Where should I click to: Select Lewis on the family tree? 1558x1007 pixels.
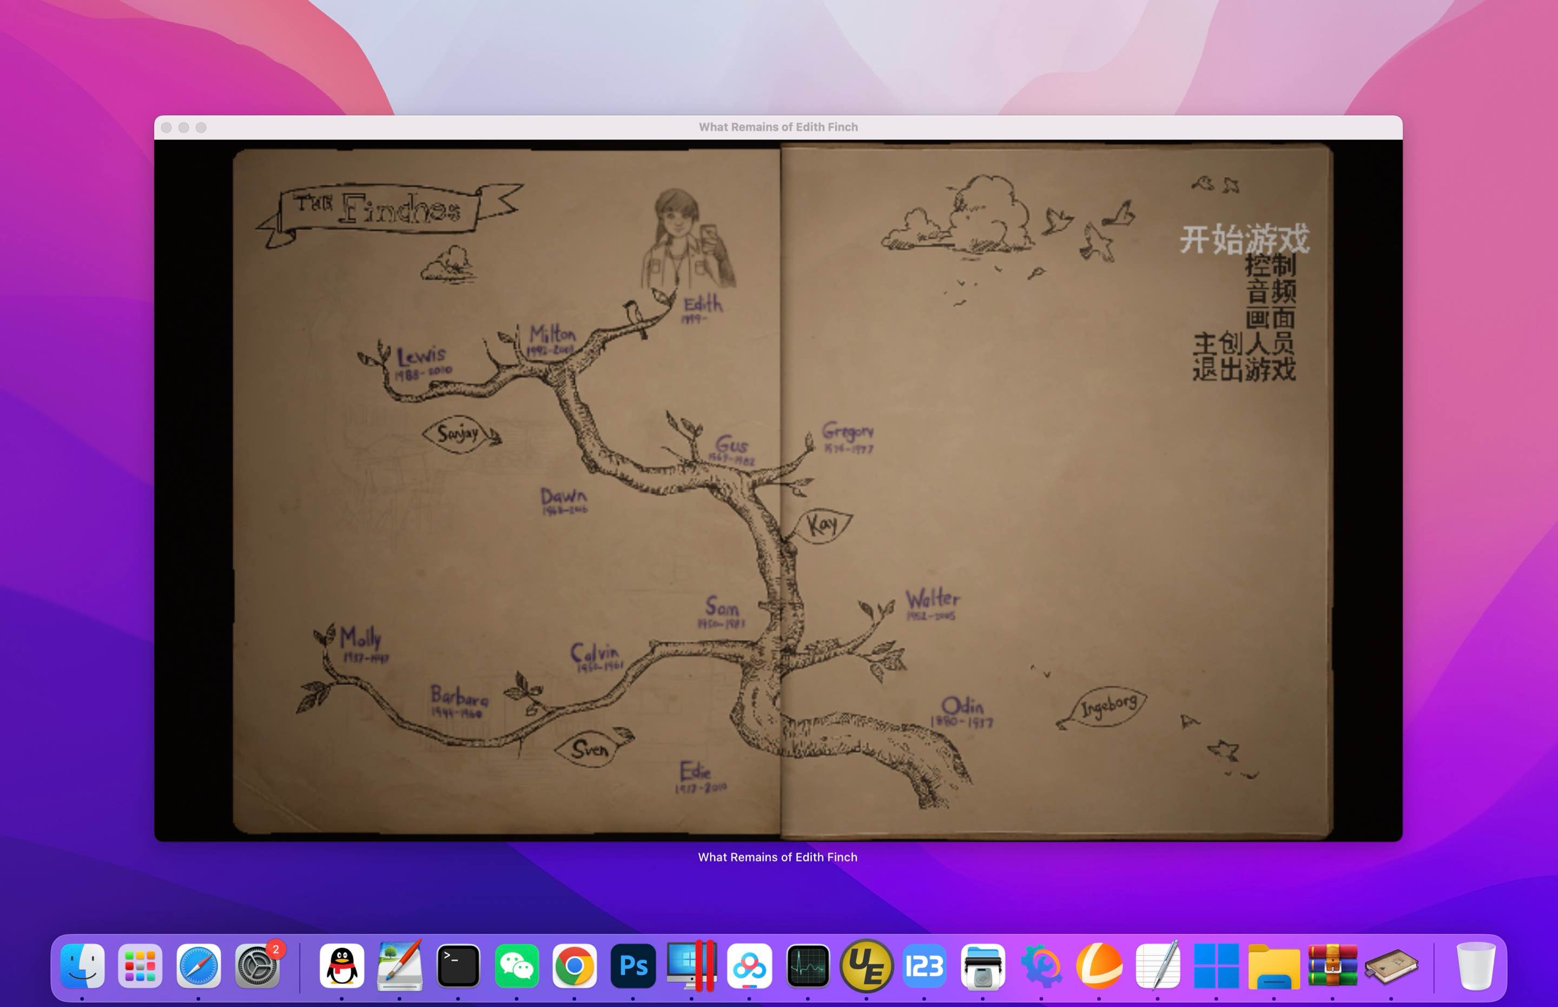tap(421, 356)
